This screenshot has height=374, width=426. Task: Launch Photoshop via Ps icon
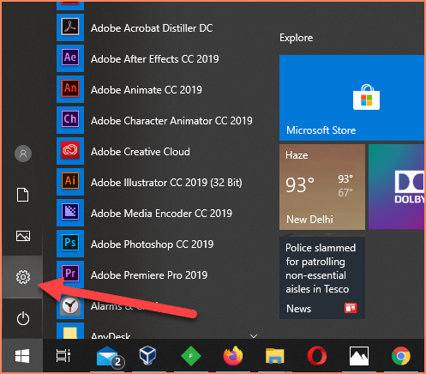(70, 244)
